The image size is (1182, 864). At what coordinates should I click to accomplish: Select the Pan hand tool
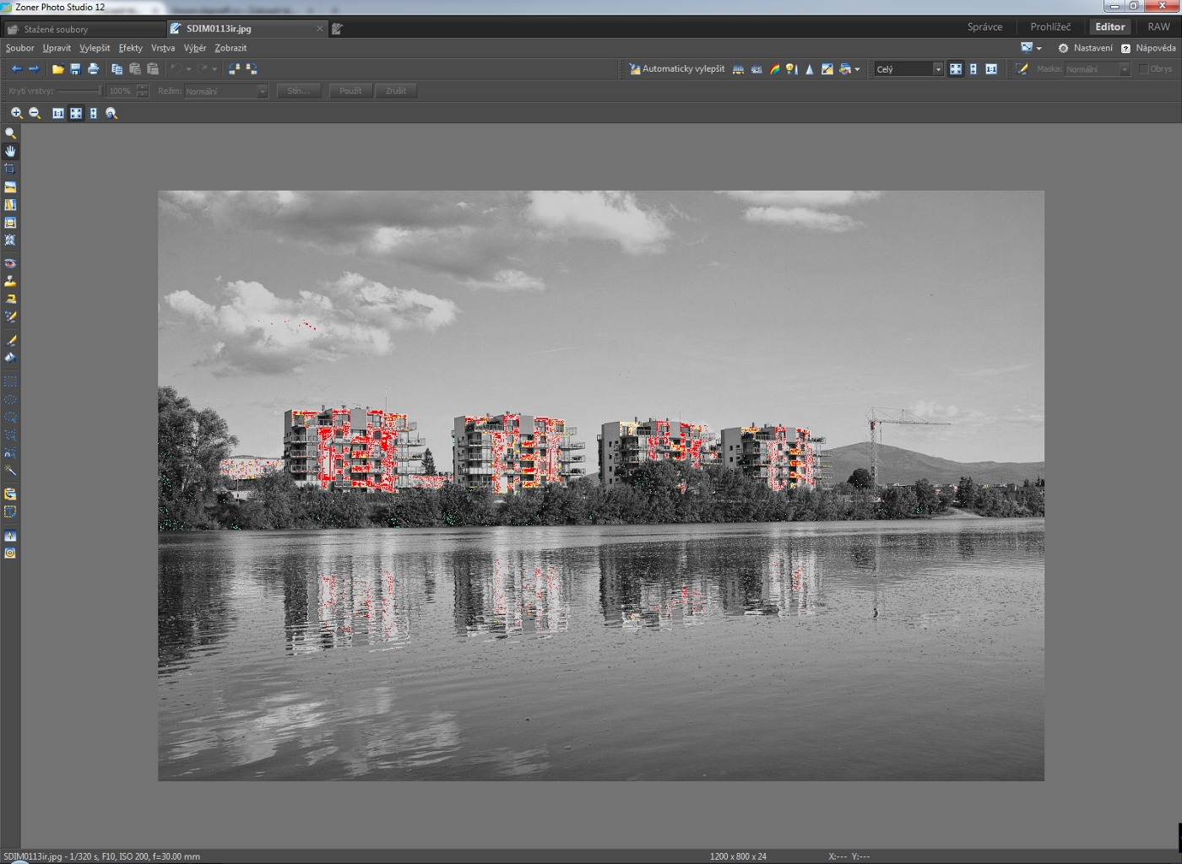[x=10, y=151]
